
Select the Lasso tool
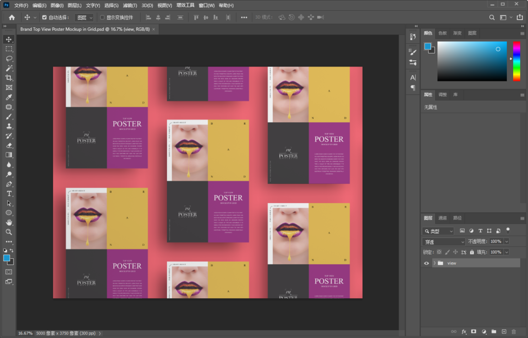coord(9,59)
